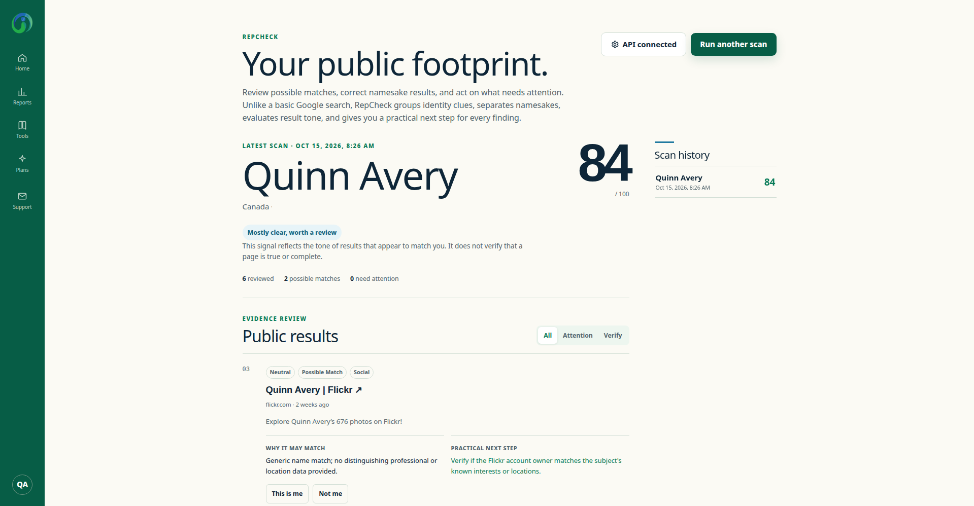Open the Plans sparkle icon

tap(22, 159)
